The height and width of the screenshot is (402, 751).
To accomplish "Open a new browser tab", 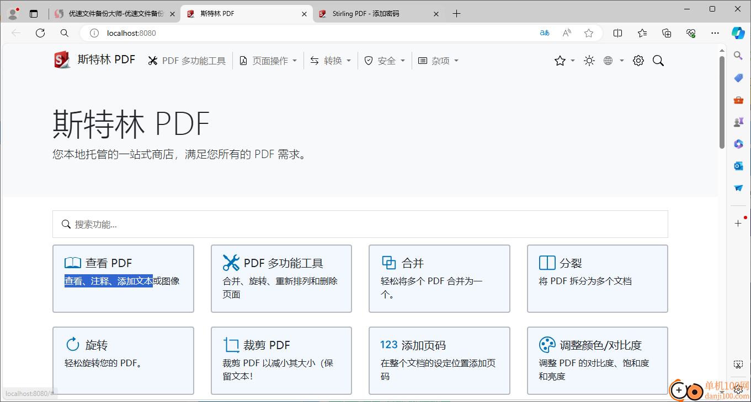I will [456, 14].
